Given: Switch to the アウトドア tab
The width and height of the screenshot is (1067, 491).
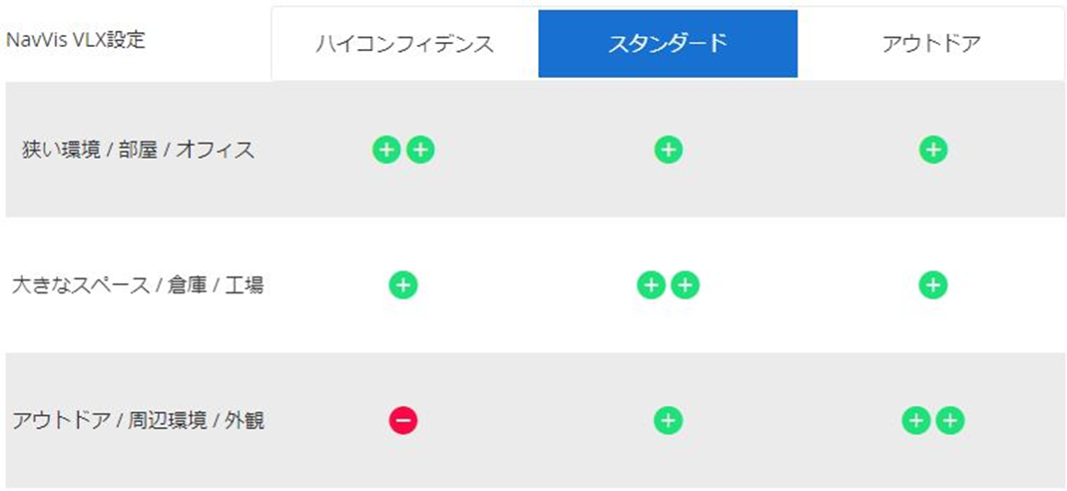Looking at the screenshot, I should tap(931, 44).
